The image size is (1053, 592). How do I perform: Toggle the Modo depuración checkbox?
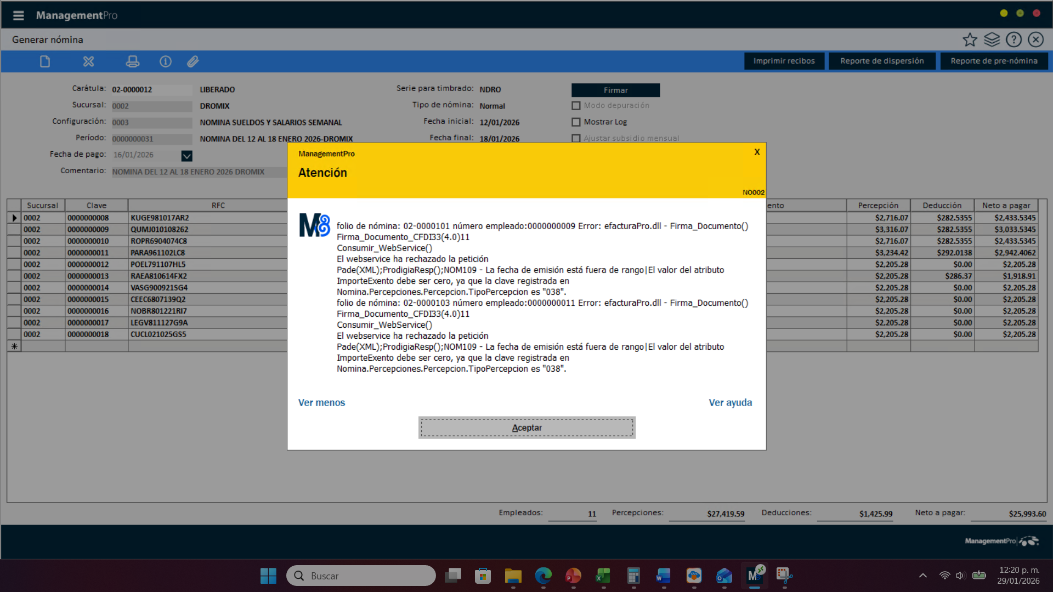click(576, 106)
